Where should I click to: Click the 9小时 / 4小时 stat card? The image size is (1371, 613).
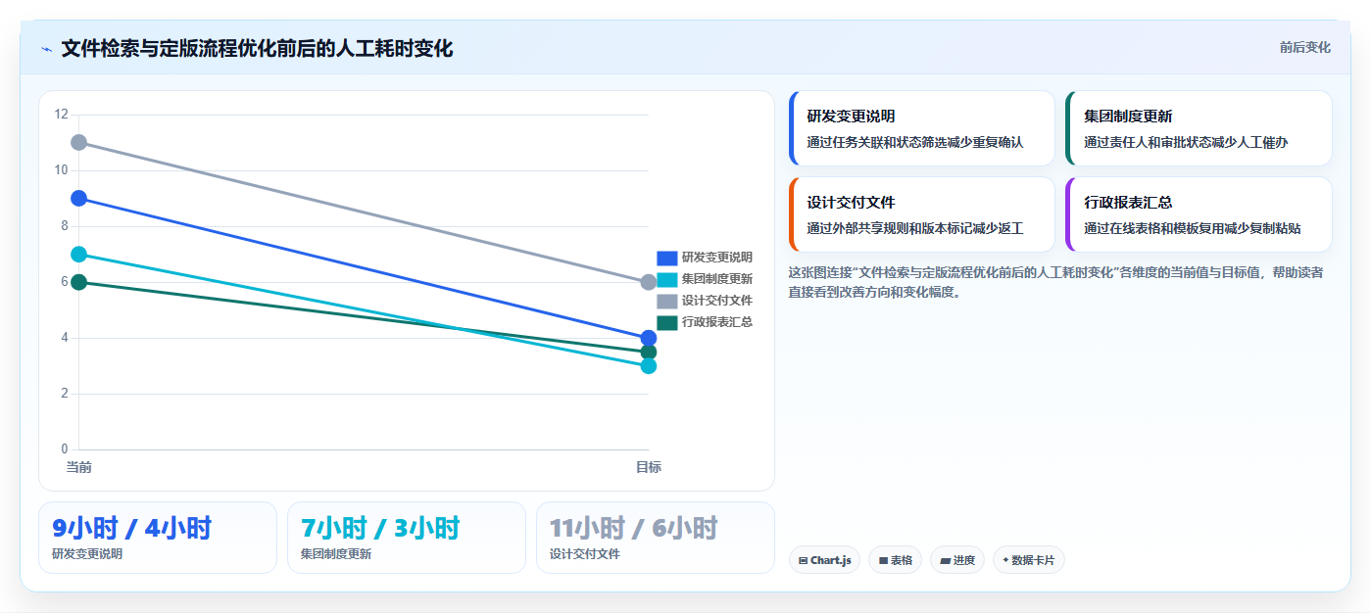click(x=158, y=538)
